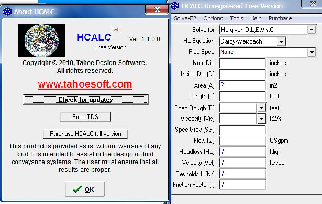Click the 'Free Version' label under HCALC
This screenshot has height=204, width=322.
click(x=110, y=47)
